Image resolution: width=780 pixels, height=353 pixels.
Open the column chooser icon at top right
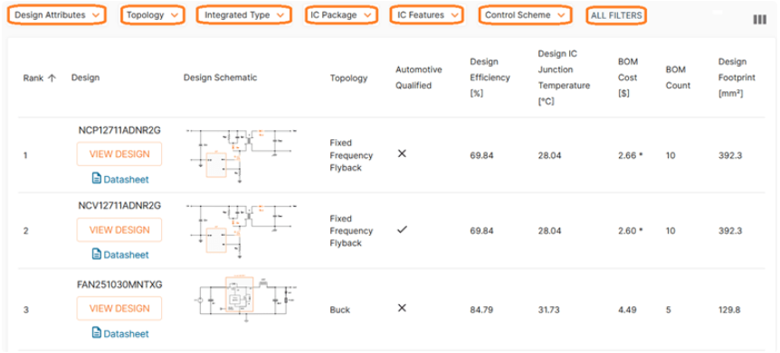[x=759, y=19]
